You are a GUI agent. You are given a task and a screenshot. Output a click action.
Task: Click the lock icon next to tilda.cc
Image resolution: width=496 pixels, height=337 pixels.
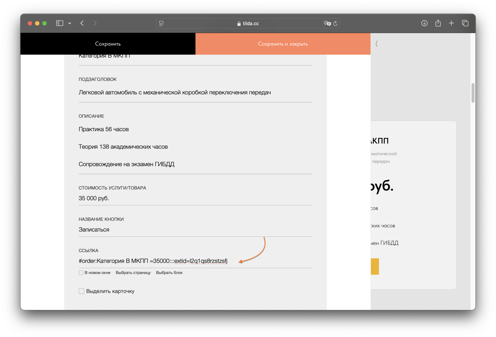click(x=239, y=24)
